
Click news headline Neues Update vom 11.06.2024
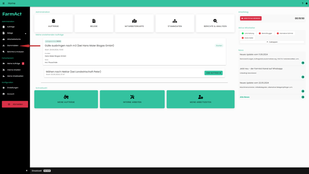tap(254, 54)
